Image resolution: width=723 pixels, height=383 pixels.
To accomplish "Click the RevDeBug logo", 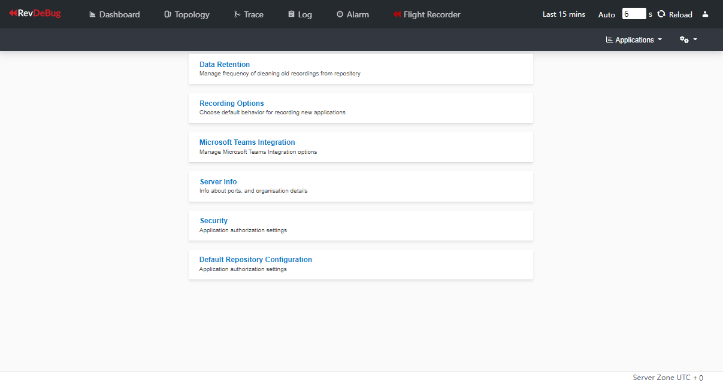I will 35,14.
